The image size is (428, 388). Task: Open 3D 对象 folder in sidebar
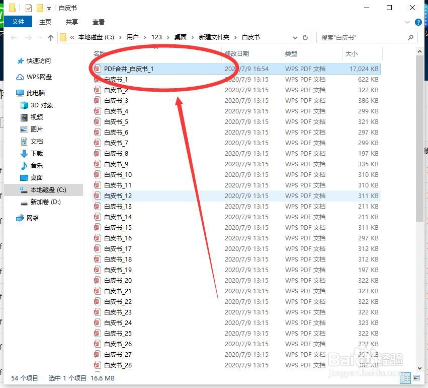[x=37, y=105]
